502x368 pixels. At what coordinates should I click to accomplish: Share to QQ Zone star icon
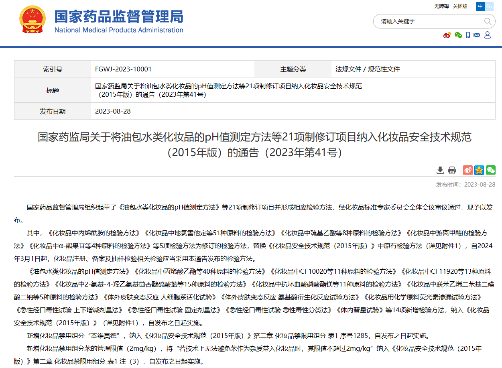pyautogui.click(x=479, y=170)
